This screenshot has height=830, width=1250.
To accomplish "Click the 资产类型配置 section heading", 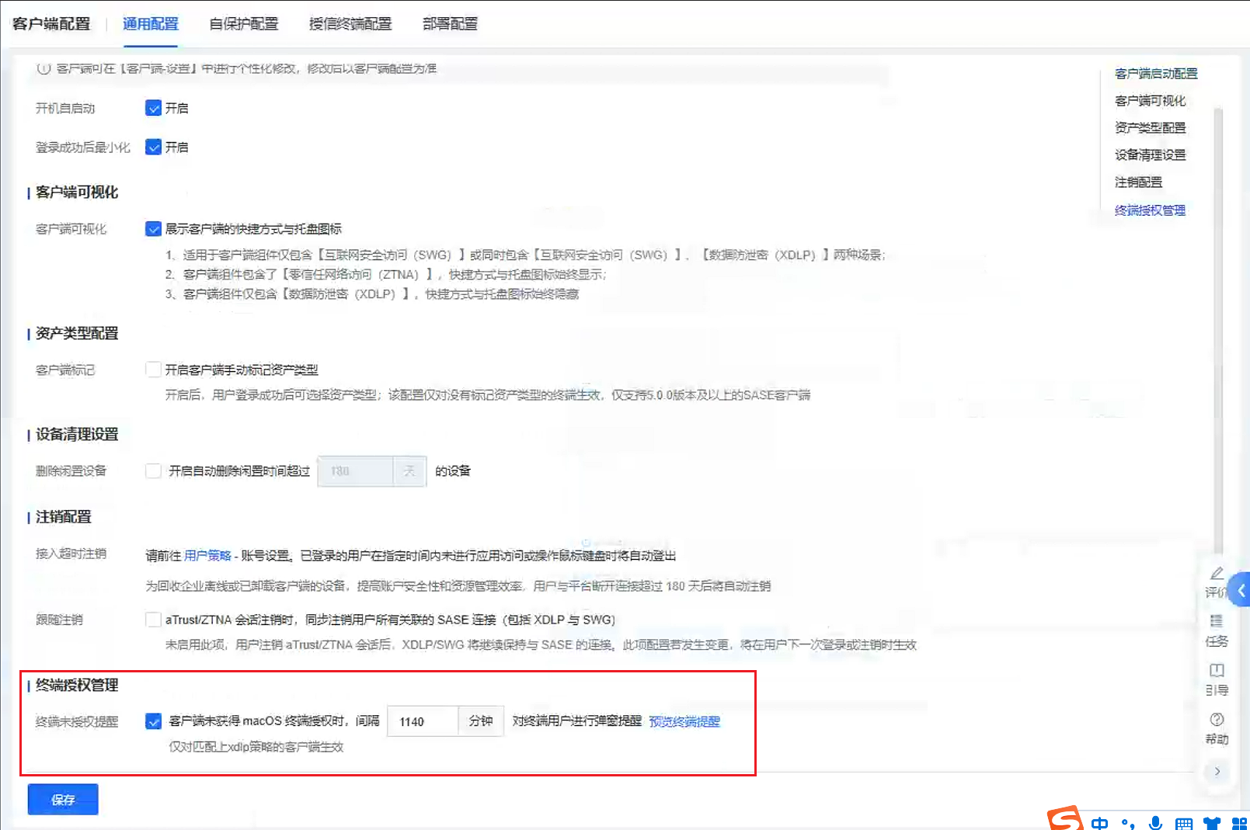I will pos(77,333).
